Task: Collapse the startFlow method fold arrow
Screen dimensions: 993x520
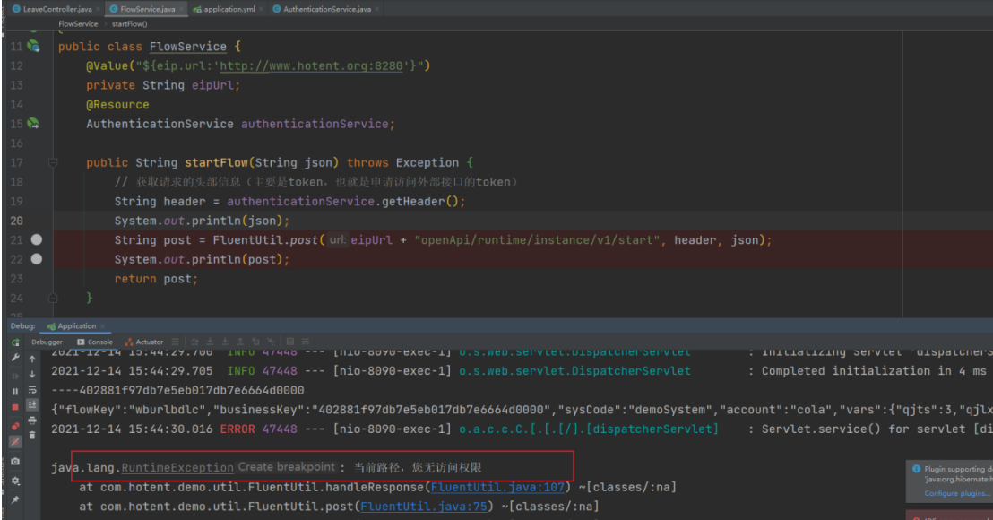Action: [x=53, y=163]
